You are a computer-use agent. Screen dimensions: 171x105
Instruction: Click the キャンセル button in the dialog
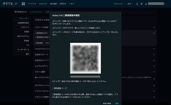click(107, 103)
